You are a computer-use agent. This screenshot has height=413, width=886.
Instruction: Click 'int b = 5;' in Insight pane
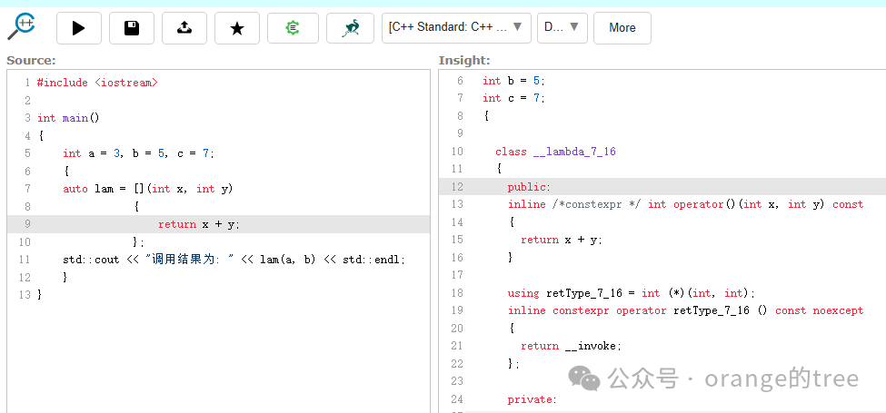pos(513,81)
